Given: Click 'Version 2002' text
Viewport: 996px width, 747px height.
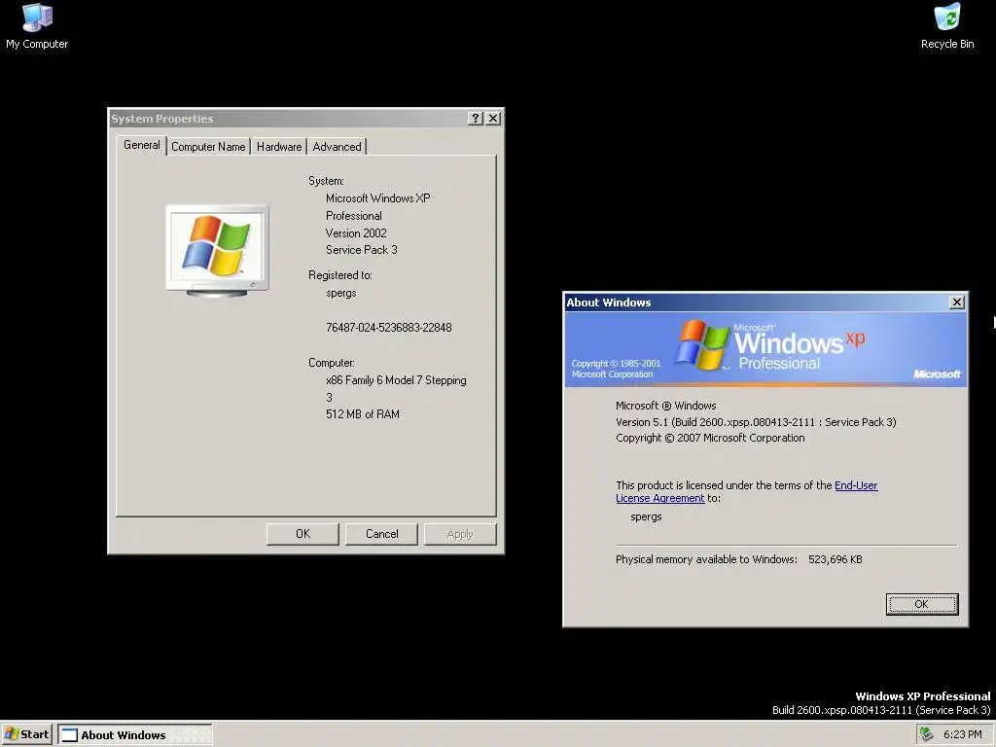Looking at the screenshot, I should pyautogui.click(x=356, y=233).
